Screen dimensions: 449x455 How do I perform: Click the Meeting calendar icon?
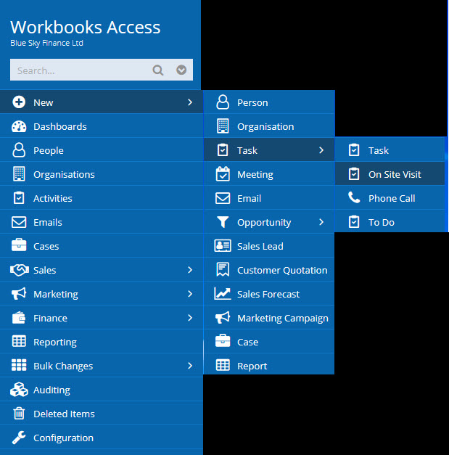pos(223,174)
